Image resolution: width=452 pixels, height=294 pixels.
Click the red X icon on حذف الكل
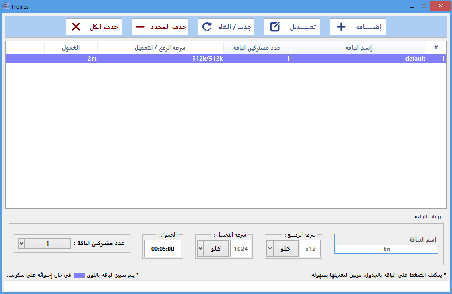point(76,27)
